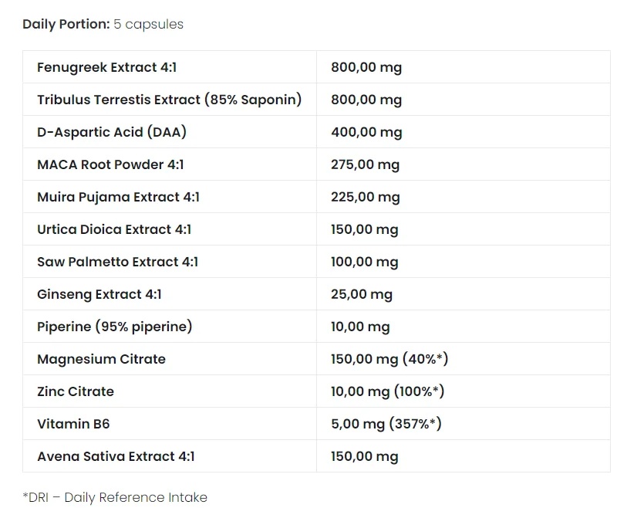Click the Tribulus Terrestis Extract ingredient name

point(169,100)
